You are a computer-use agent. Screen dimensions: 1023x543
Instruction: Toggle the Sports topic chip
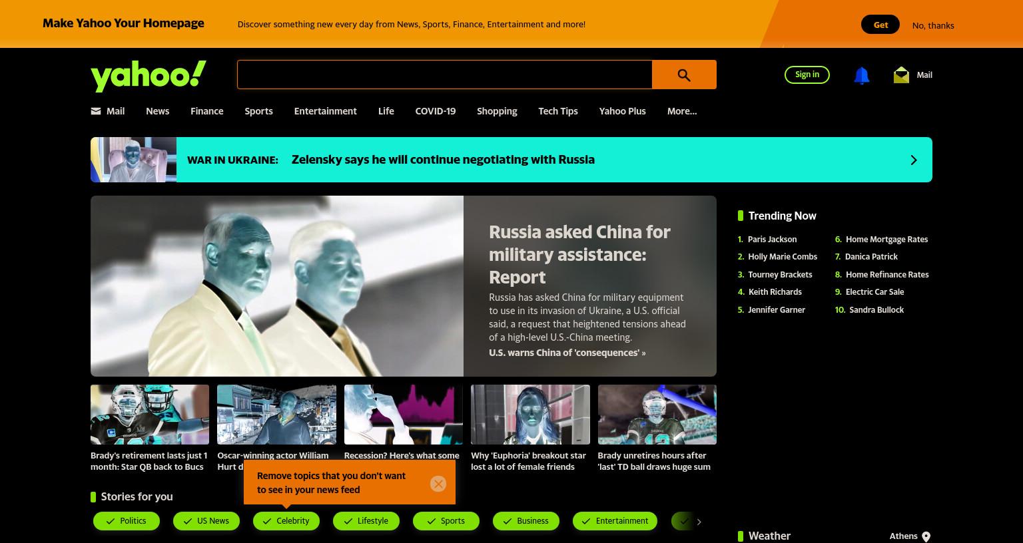click(x=446, y=521)
